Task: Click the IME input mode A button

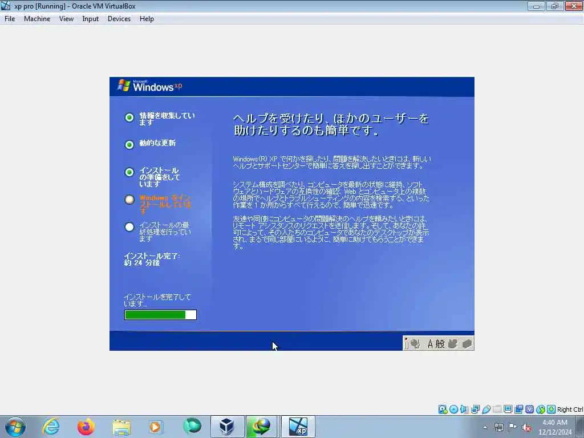Action: click(430, 343)
